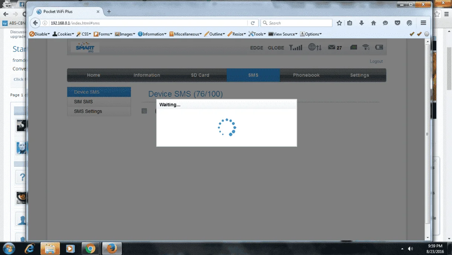Open the View Source dropdown
Image resolution: width=452 pixels, height=255 pixels.
click(283, 34)
